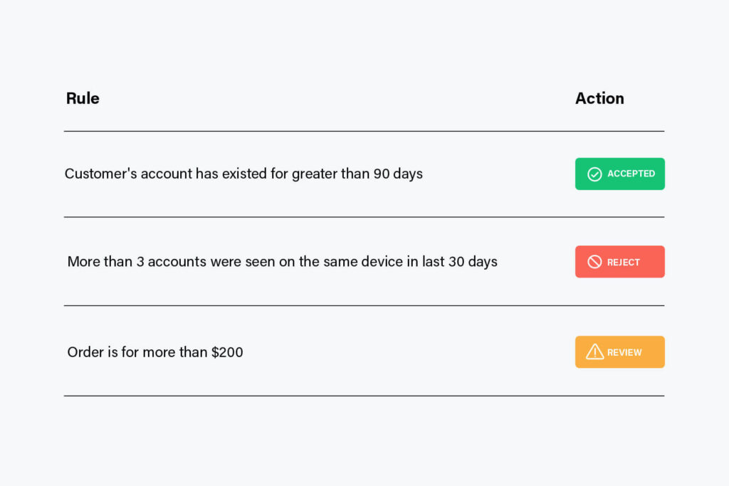Select the Rule column header
729x486 pixels.
83,99
